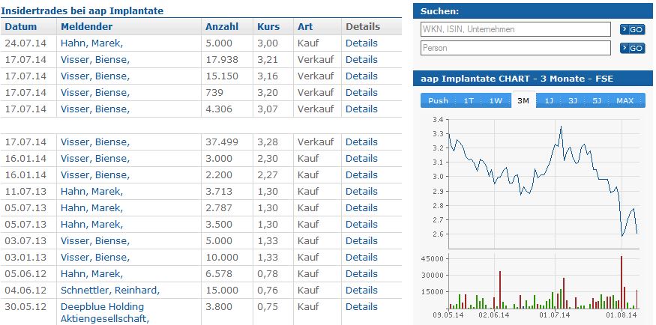This screenshot has width=656, height=325.
Task: Open Visser, Biense link in 2.200 row
Action: pyautogui.click(x=95, y=175)
